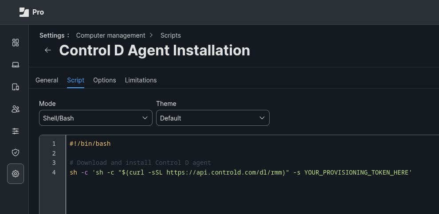This screenshot has height=214, width=439.
Task: Click the Control D Agent Installation title
Action: pos(155,51)
